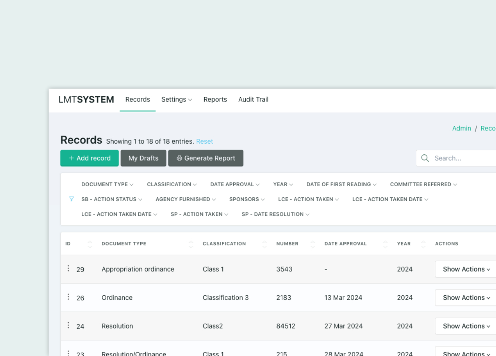
Task: Open SP - Date Resolution filter
Action: pos(276,214)
